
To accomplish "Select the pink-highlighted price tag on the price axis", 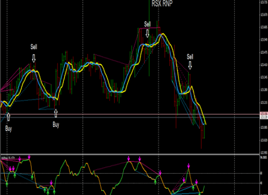I will click(x=264, y=114).
